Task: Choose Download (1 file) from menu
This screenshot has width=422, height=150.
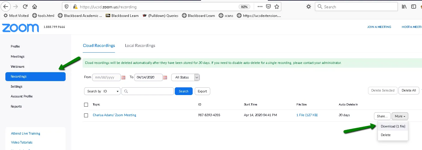Action: click(393, 126)
